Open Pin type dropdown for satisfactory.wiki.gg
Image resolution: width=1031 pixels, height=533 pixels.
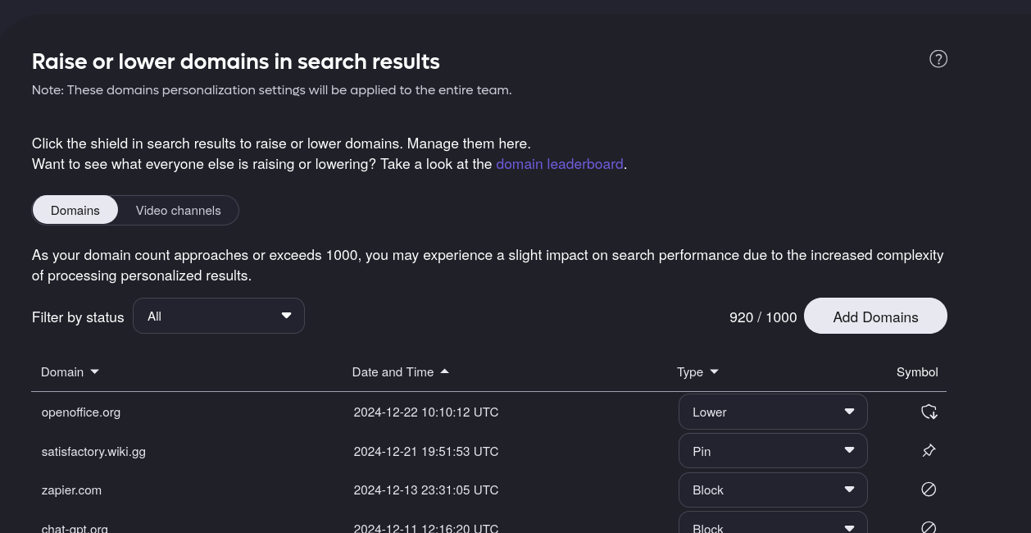point(772,451)
